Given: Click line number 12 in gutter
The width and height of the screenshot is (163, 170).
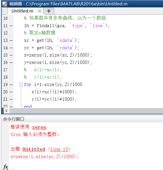Looking at the screenshot, I should (5, 33).
